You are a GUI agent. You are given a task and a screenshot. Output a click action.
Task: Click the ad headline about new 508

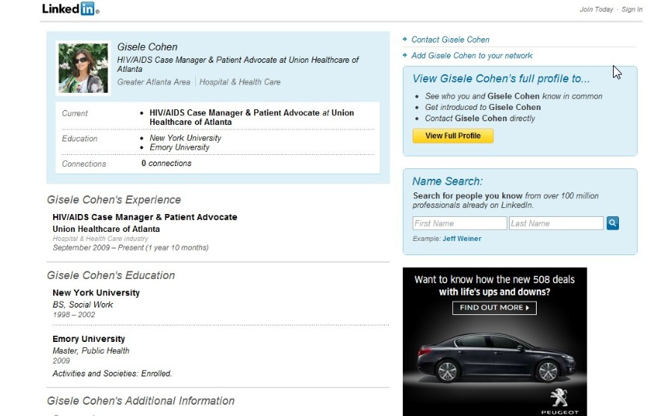click(x=495, y=285)
